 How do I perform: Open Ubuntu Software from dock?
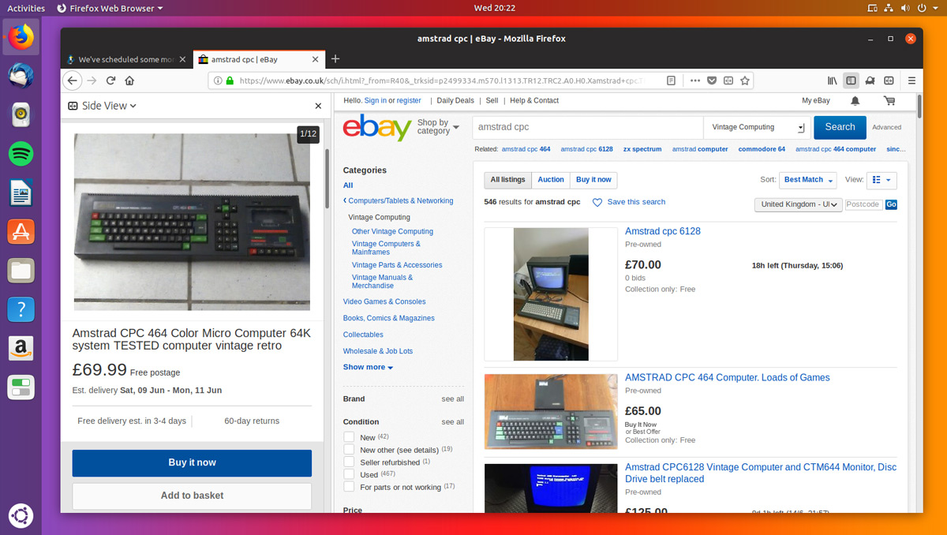click(21, 231)
